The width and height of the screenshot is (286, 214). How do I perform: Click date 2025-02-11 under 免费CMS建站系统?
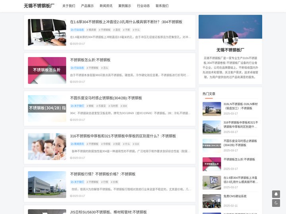click(230, 206)
